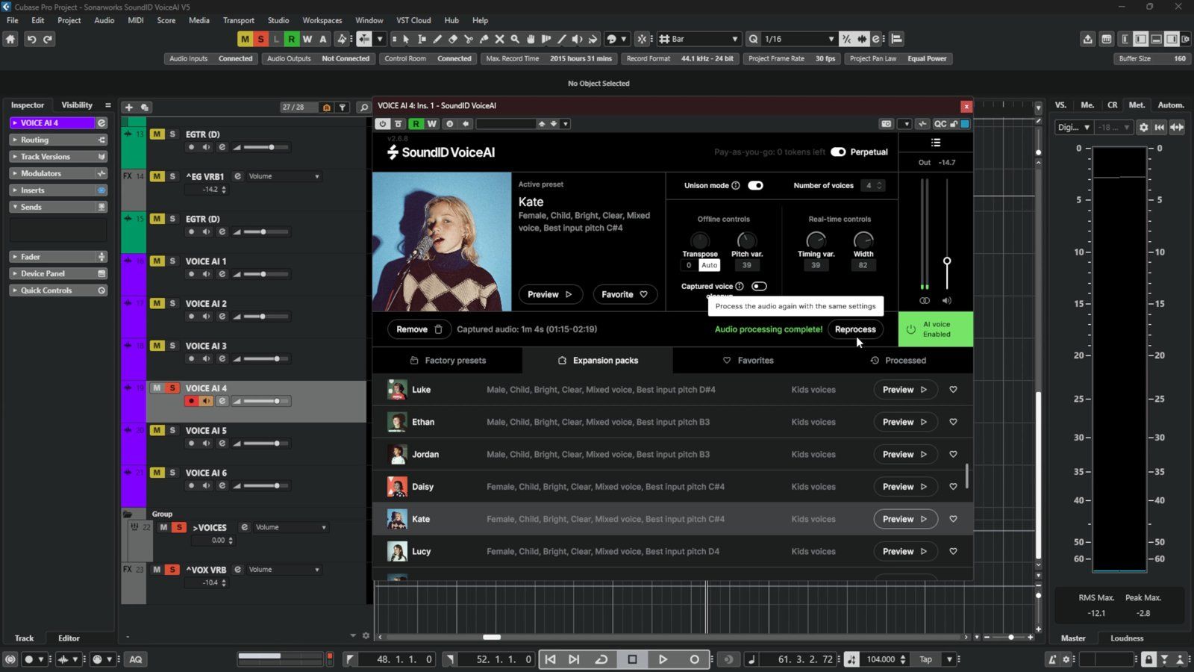
Task: Select the Zoom magnifier tool in toolbar
Action: click(x=515, y=39)
